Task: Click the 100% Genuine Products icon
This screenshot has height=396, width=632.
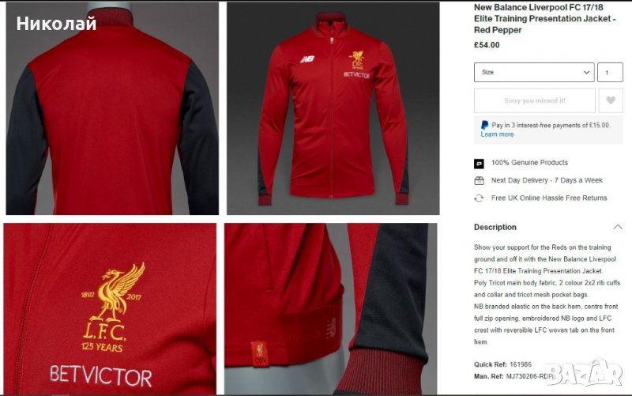Action: click(479, 164)
